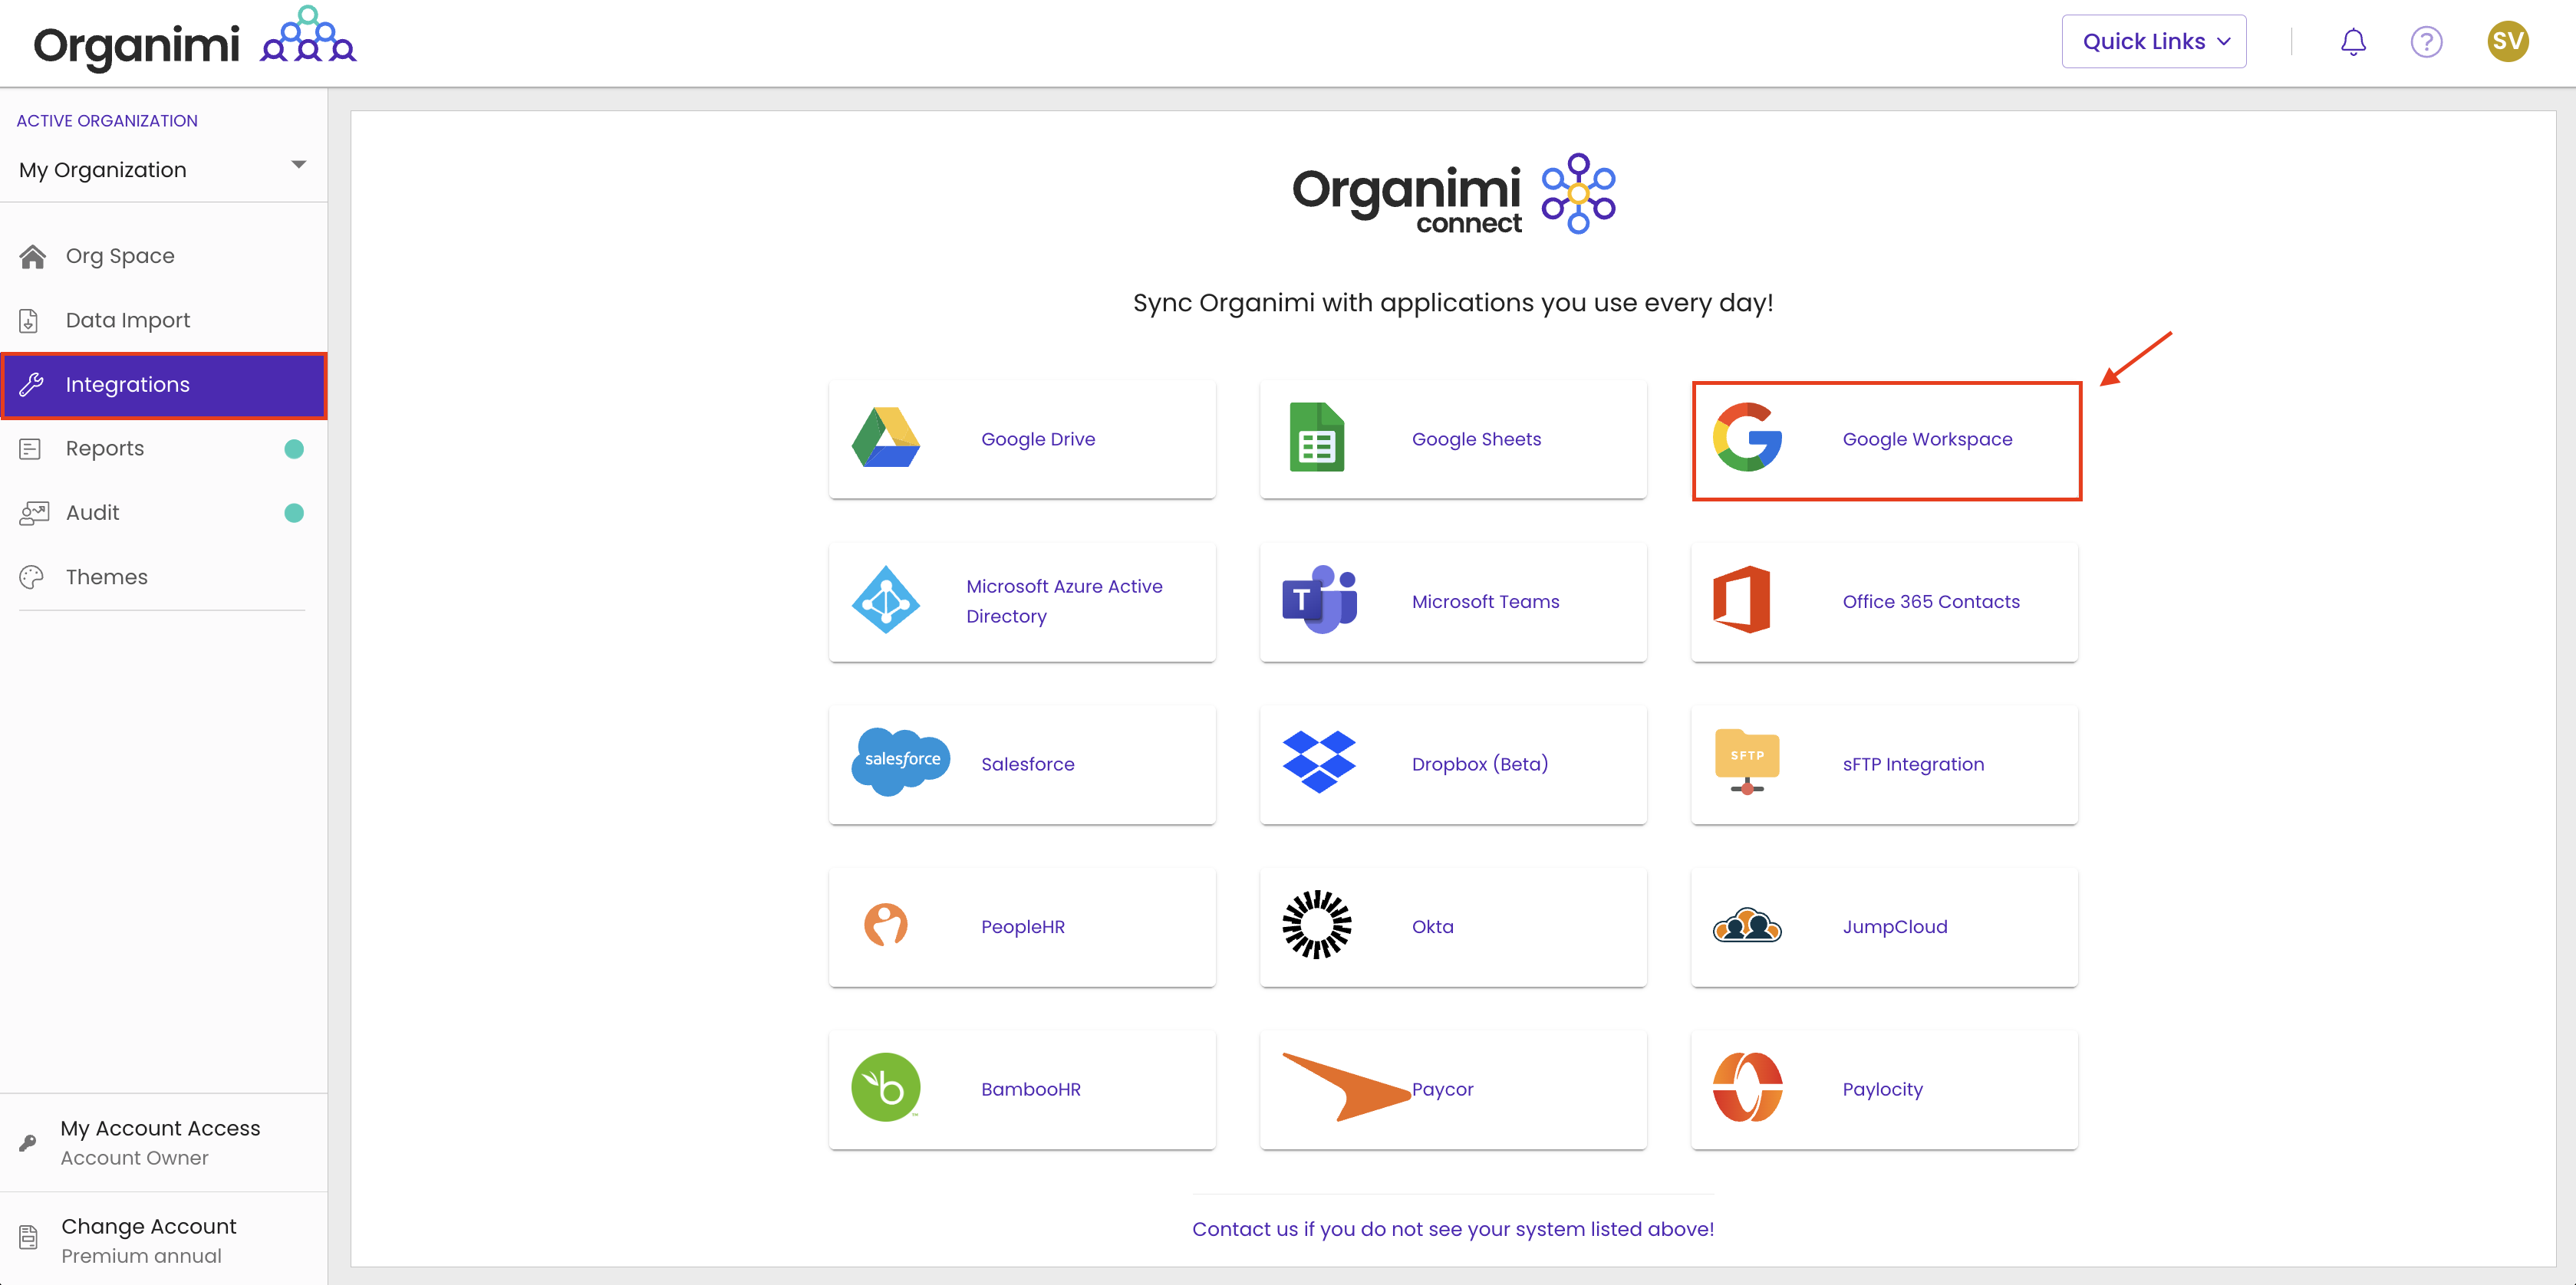
Task: Click the Data Import file icon
Action: coord(29,320)
